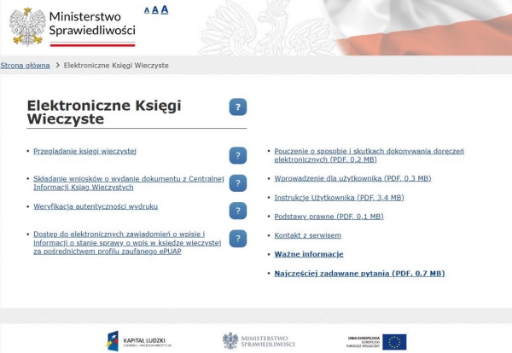This screenshot has height=353, width=512.
Task: Open help icon for Przeglądanie księgi wieczystej
Action: click(x=238, y=155)
